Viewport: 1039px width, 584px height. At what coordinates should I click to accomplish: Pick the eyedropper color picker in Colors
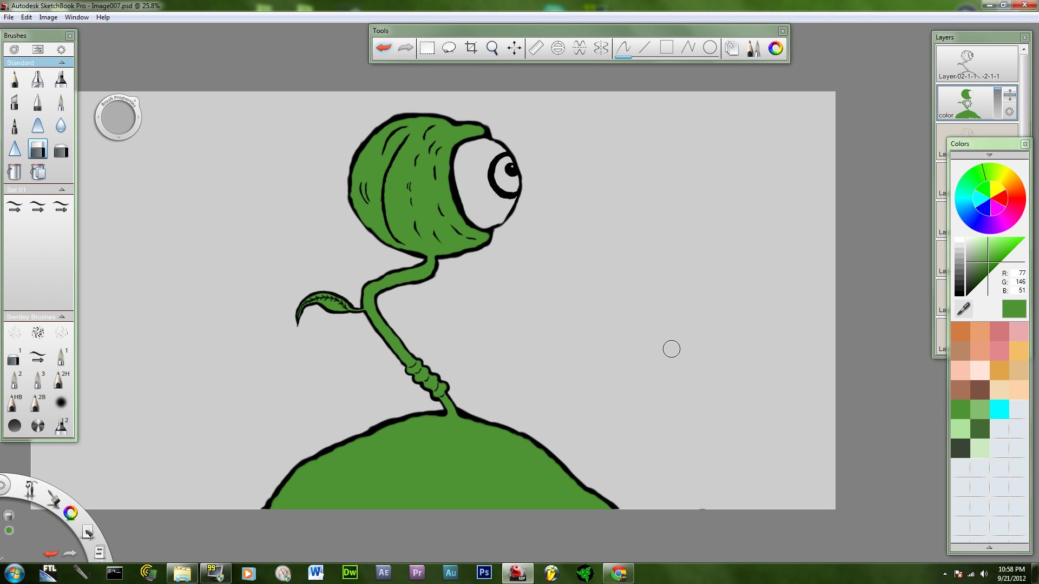click(x=963, y=309)
